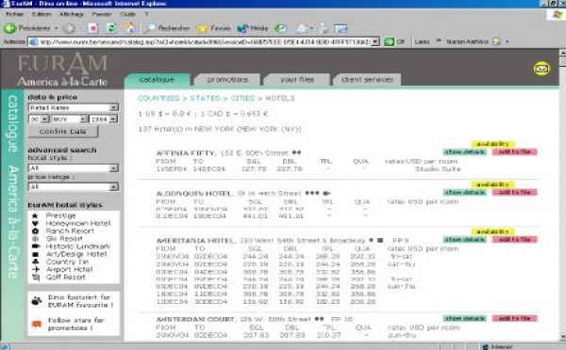566x350 pixels.
Task: Click availability for Affinia Fifty
Action: point(492,144)
